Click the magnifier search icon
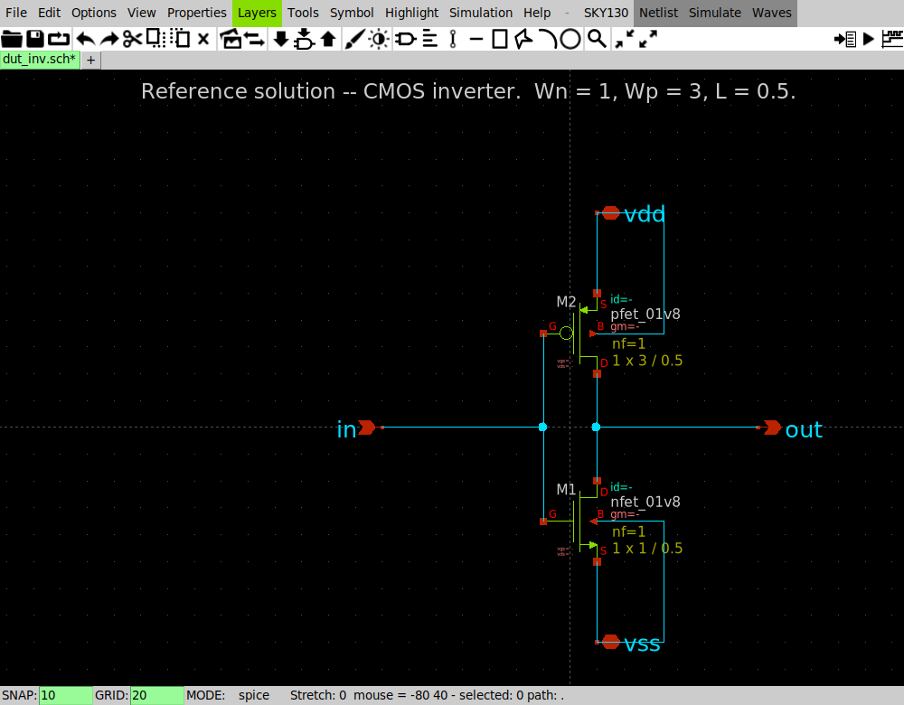Image resolution: width=904 pixels, height=705 pixels. (x=597, y=39)
